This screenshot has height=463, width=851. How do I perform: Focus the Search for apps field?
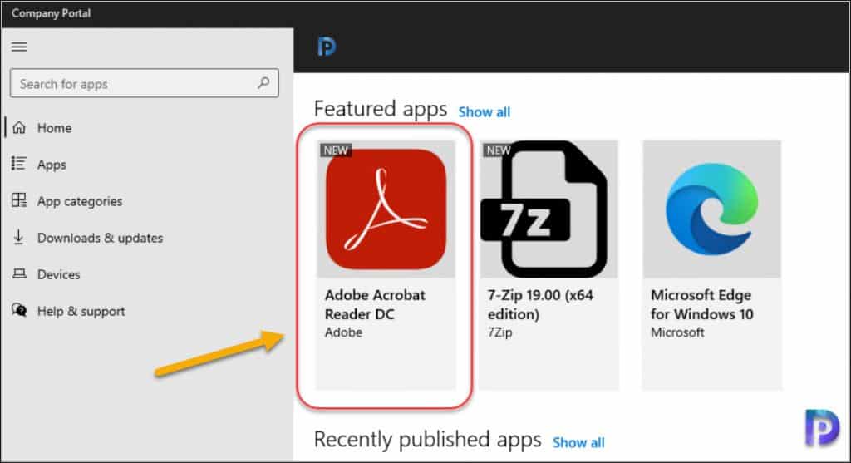[145, 83]
